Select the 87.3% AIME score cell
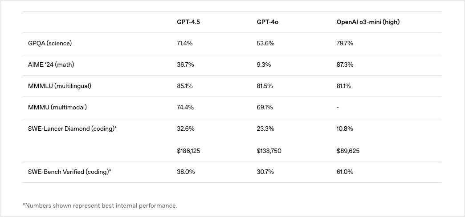The image size is (465, 217). click(x=345, y=64)
